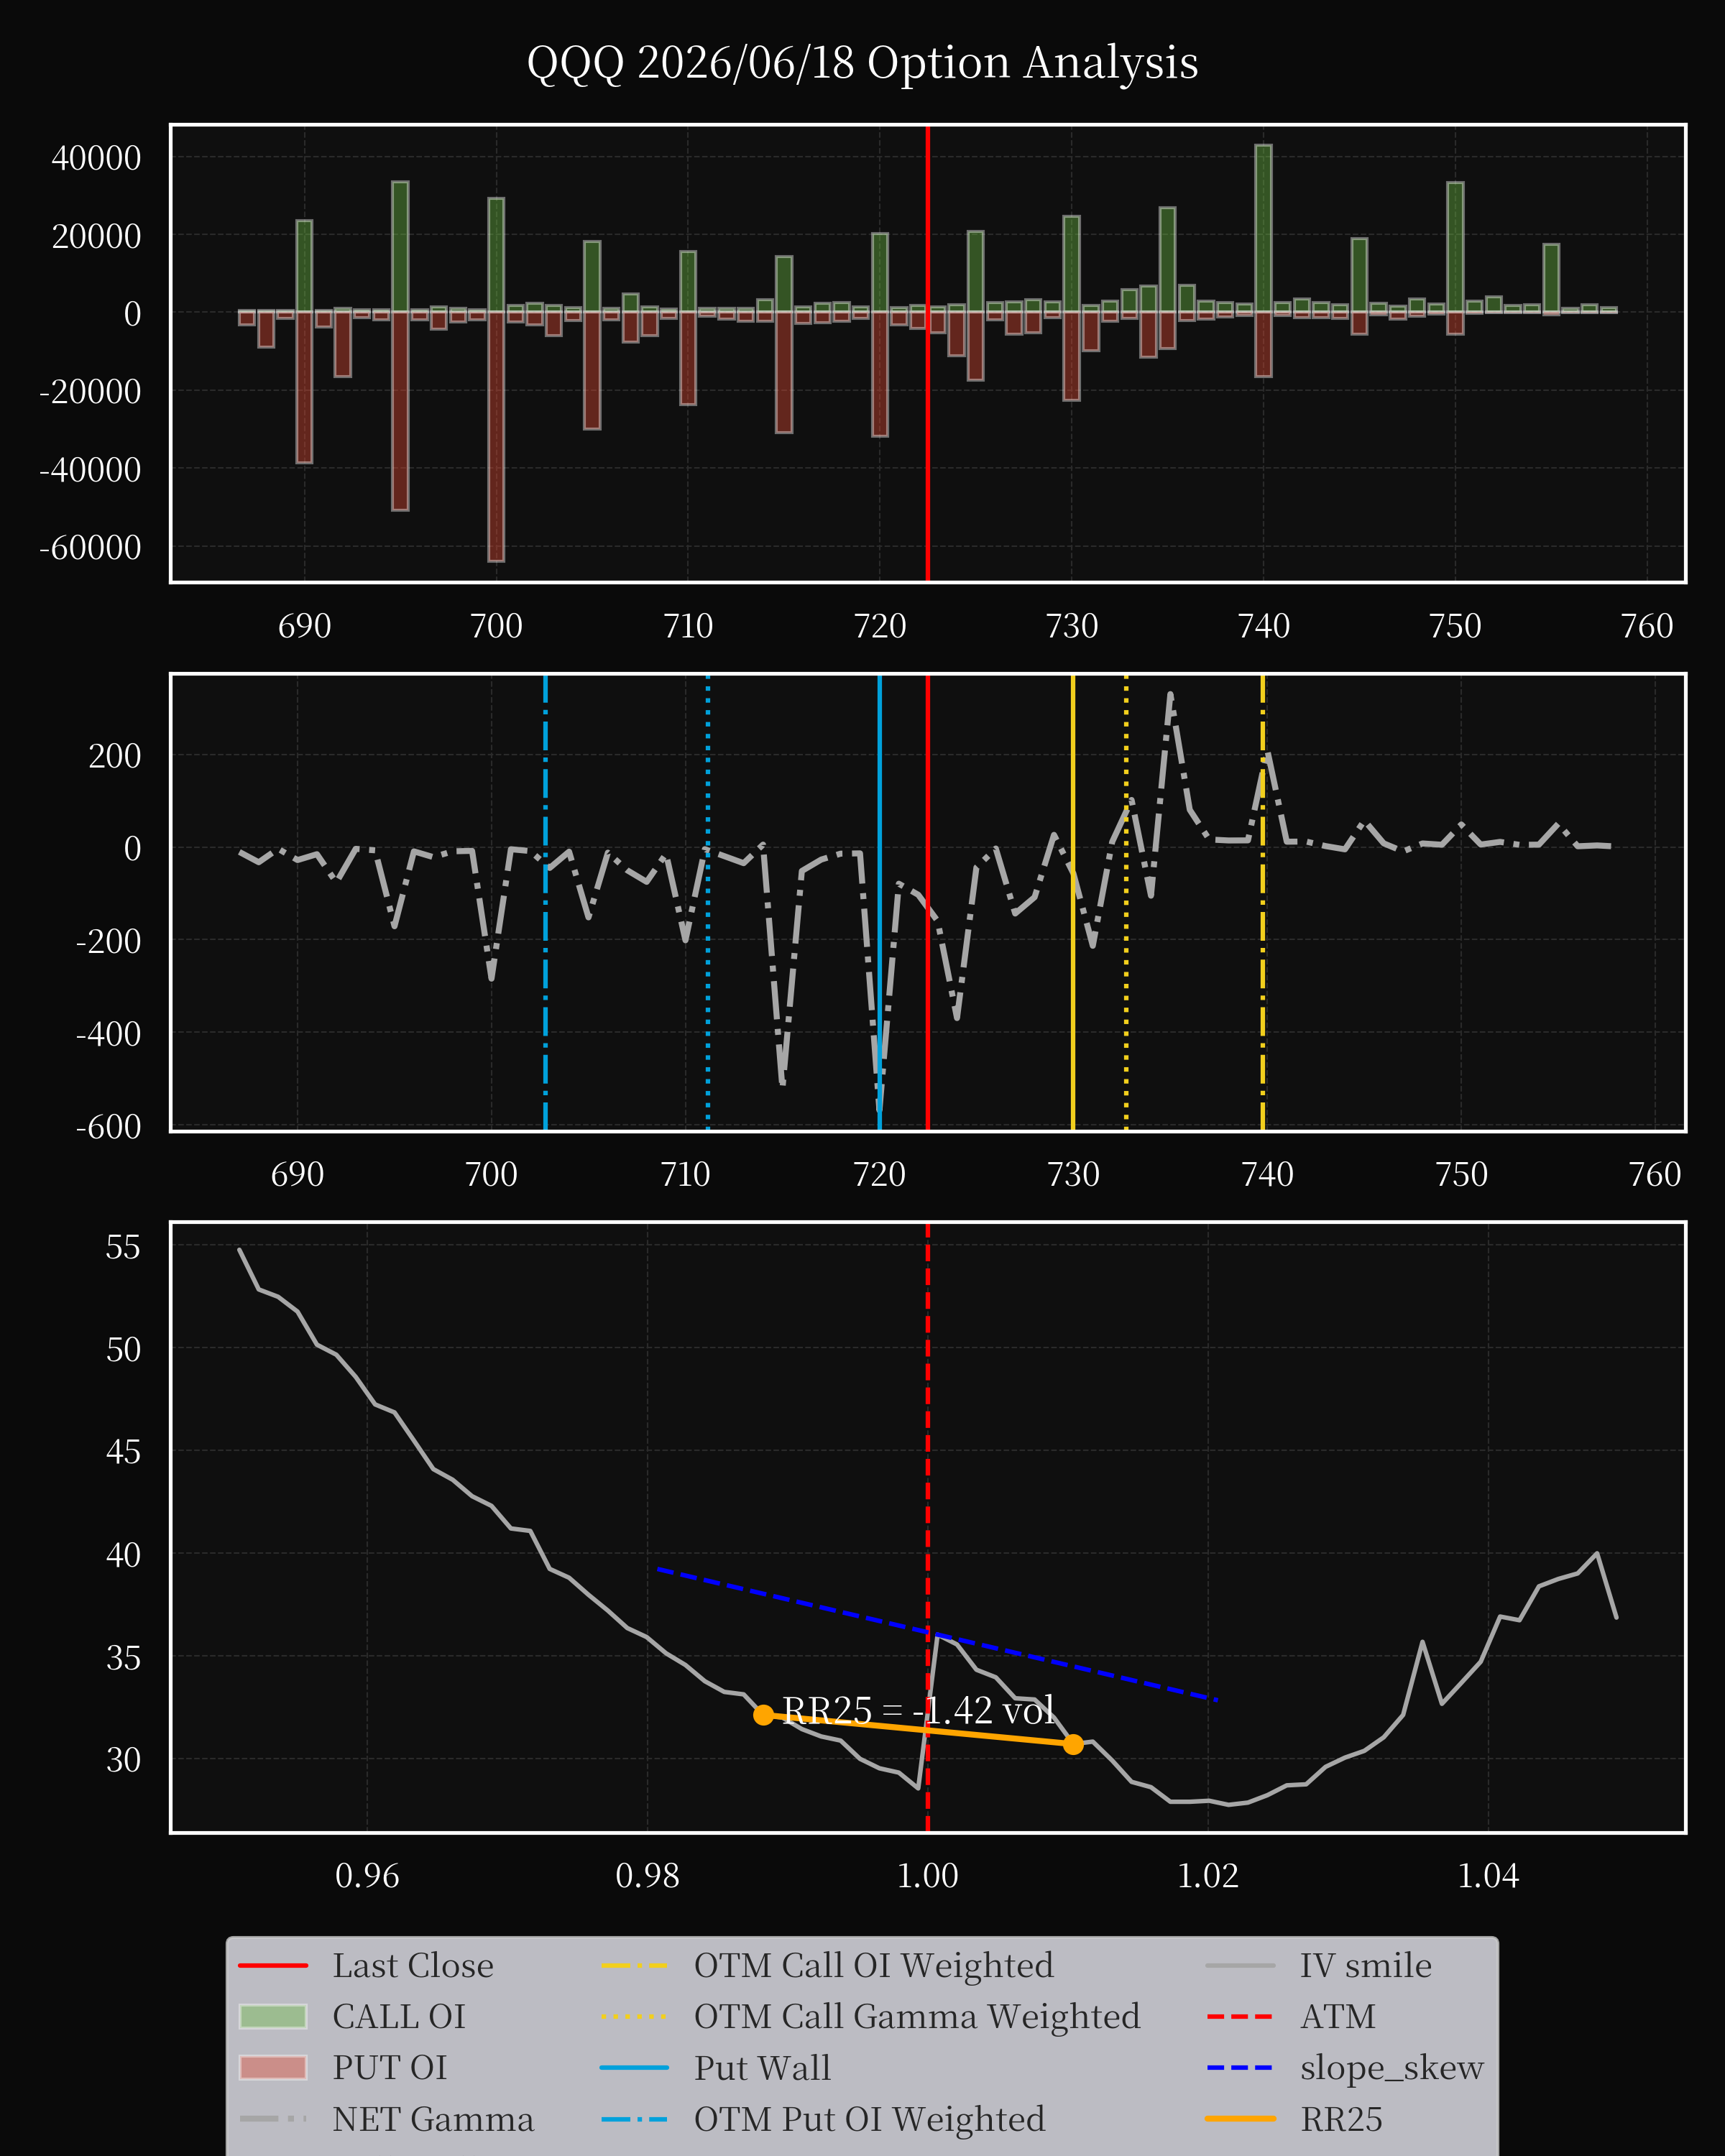
Task: Click the Put Wall legend label
Action: (x=762, y=2067)
